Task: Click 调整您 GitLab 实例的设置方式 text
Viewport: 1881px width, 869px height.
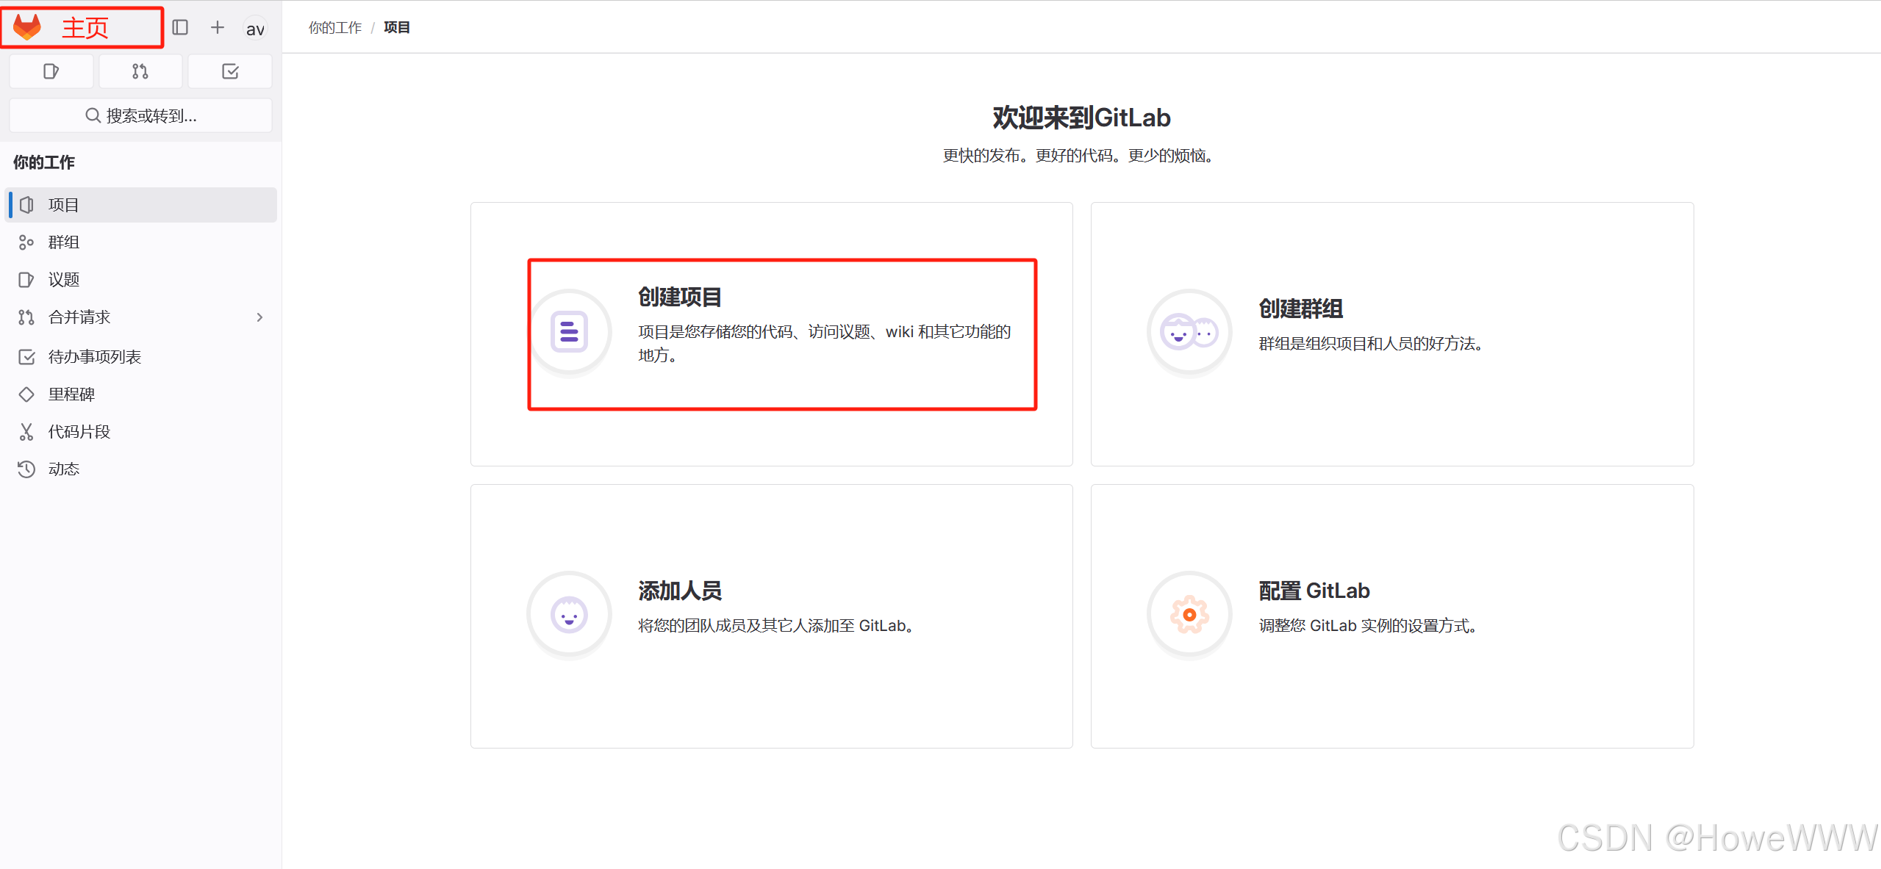Action: pos(1369,626)
